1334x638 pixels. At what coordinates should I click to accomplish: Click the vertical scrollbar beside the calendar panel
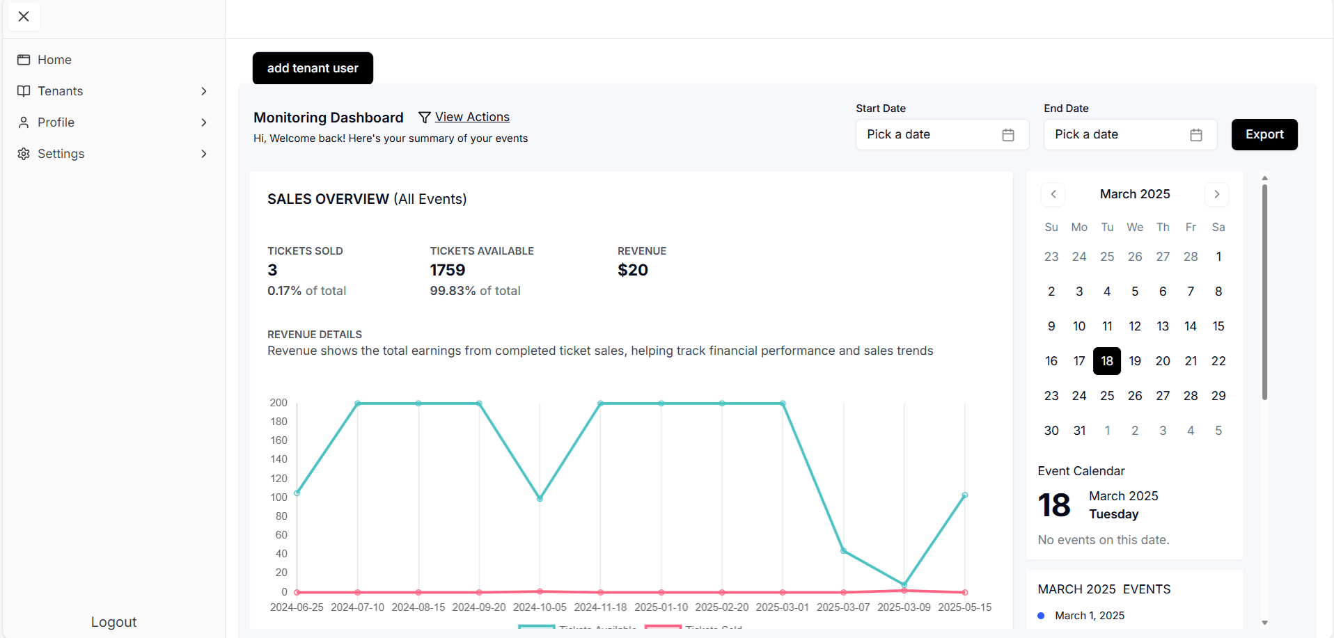(1264, 292)
